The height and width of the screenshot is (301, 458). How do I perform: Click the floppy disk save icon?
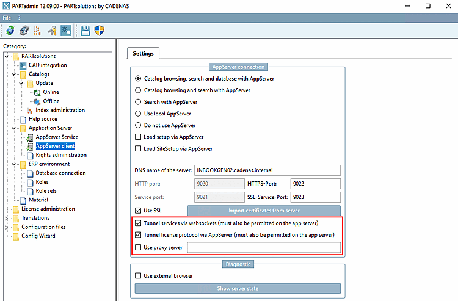(85, 31)
